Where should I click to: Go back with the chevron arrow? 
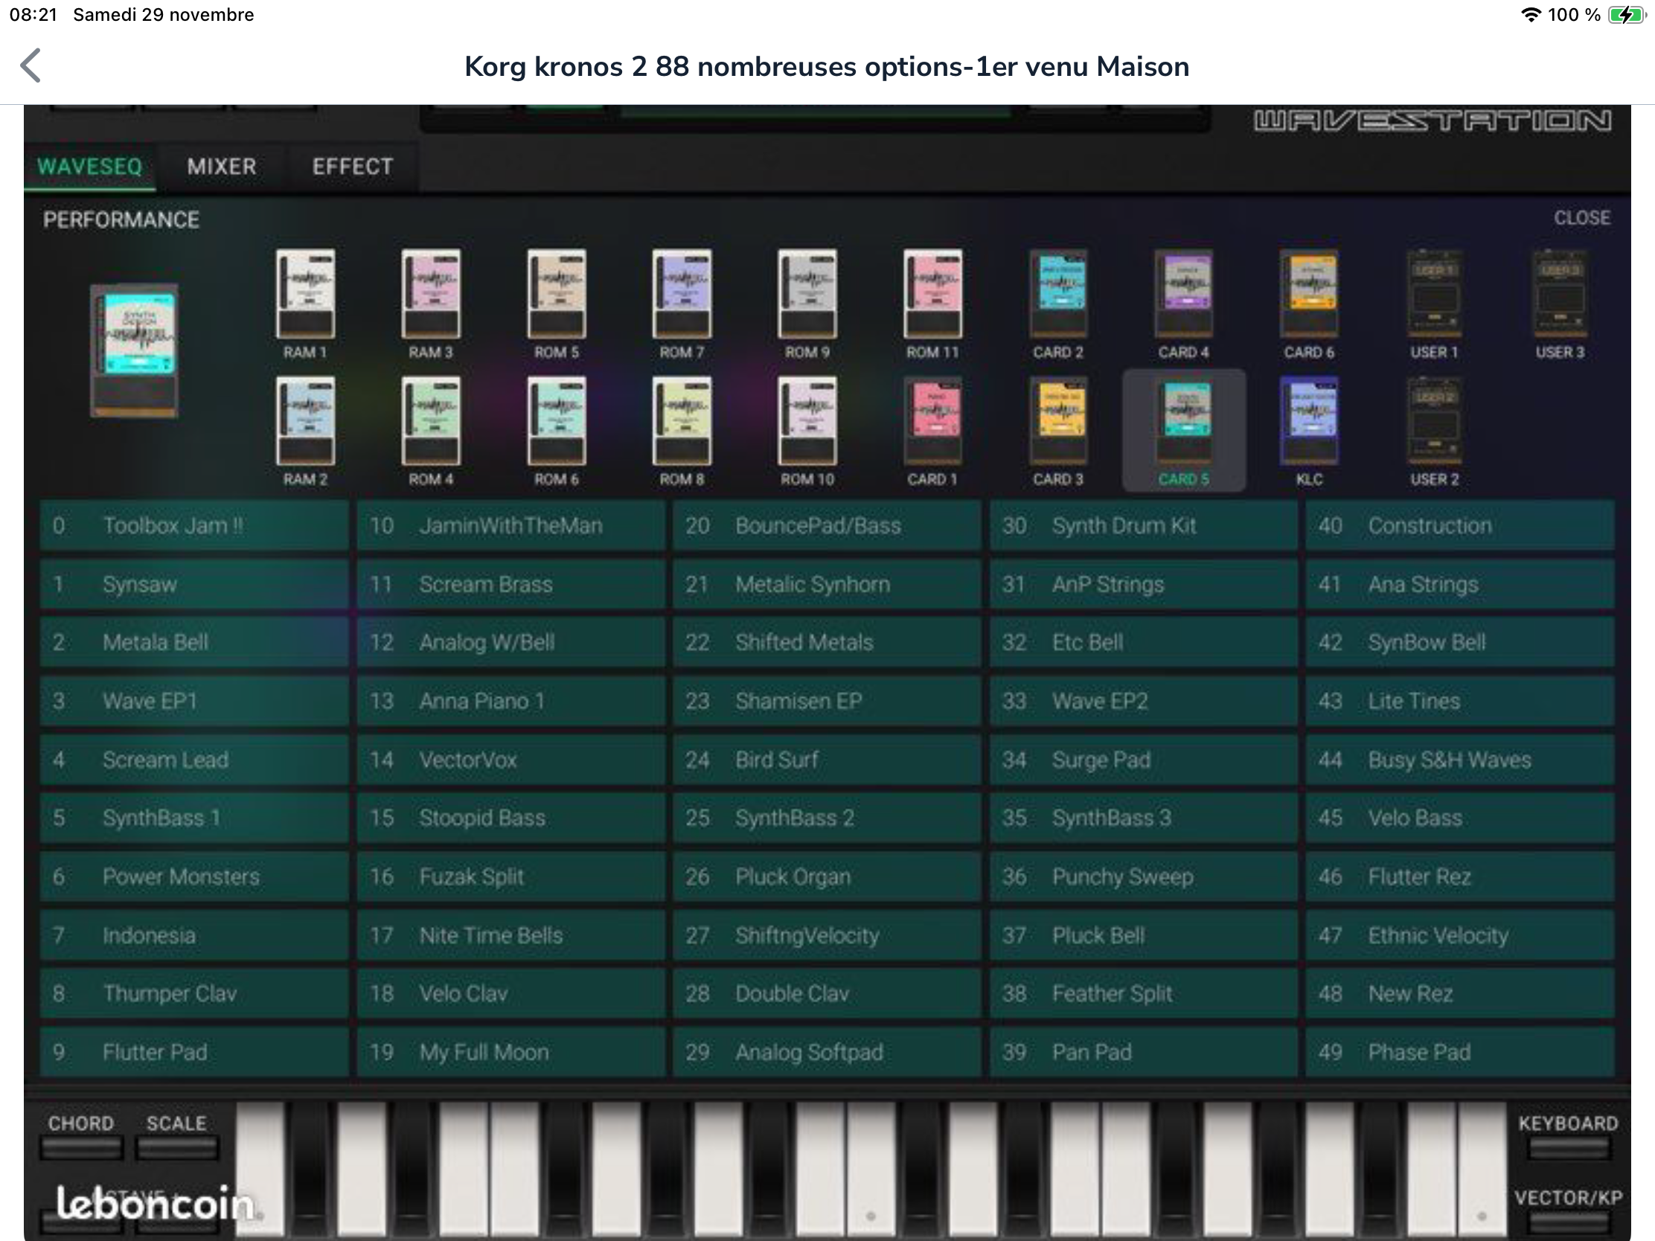tap(31, 65)
